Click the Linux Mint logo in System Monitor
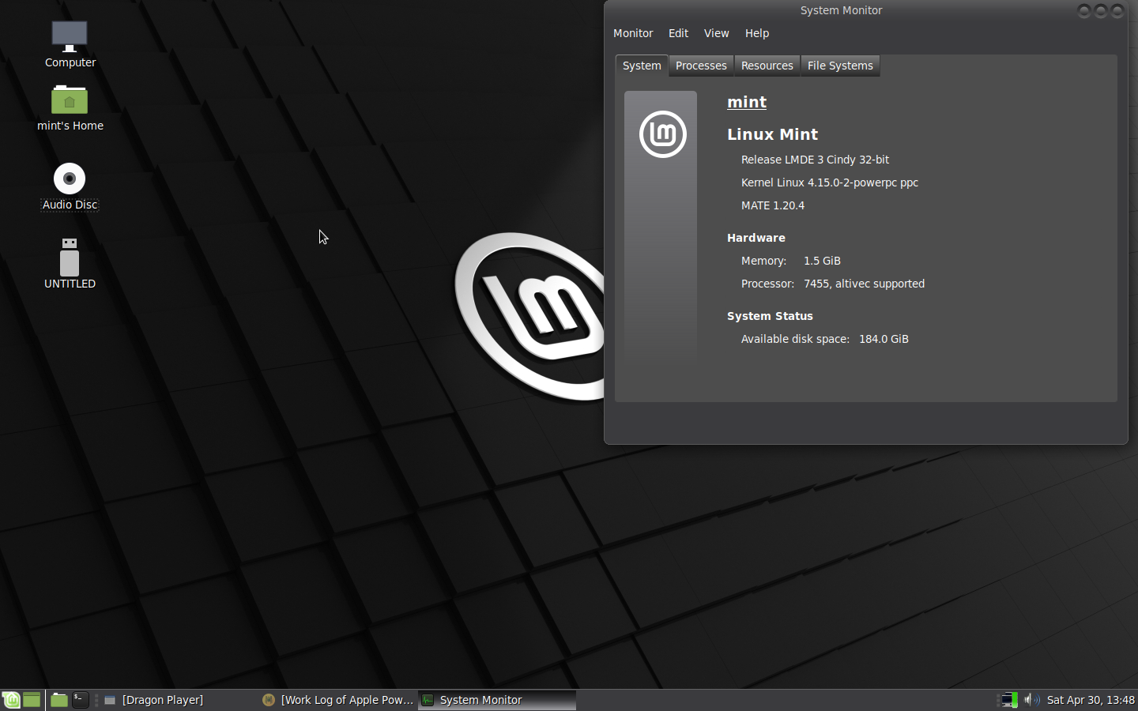 pyautogui.click(x=662, y=134)
